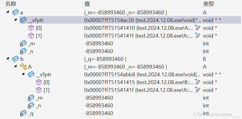This screenshot has width=242, height=119.
Task: Select the selected __vfptr row value 0x00007ff75154ac30
Action: coord(142,20)
